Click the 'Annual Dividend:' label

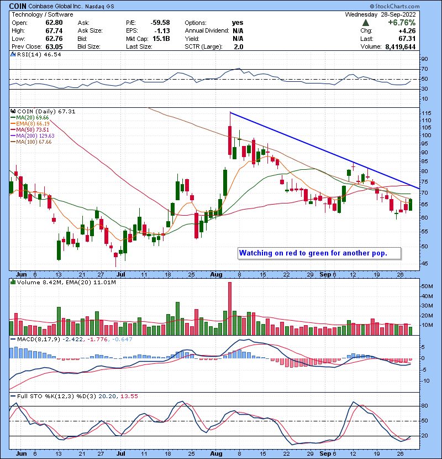[x=207, y=31]
